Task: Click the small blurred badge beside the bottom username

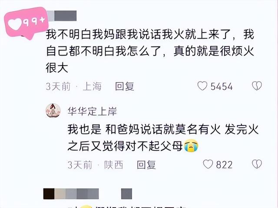Action: (x=126, y=194)
